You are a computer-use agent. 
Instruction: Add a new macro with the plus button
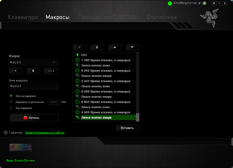click(x=16, y=71)
